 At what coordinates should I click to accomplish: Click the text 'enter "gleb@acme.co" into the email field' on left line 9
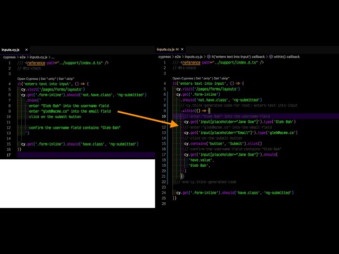[70, 111]
